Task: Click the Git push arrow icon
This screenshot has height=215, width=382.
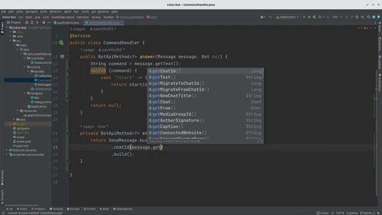Action: pos(352,17)
